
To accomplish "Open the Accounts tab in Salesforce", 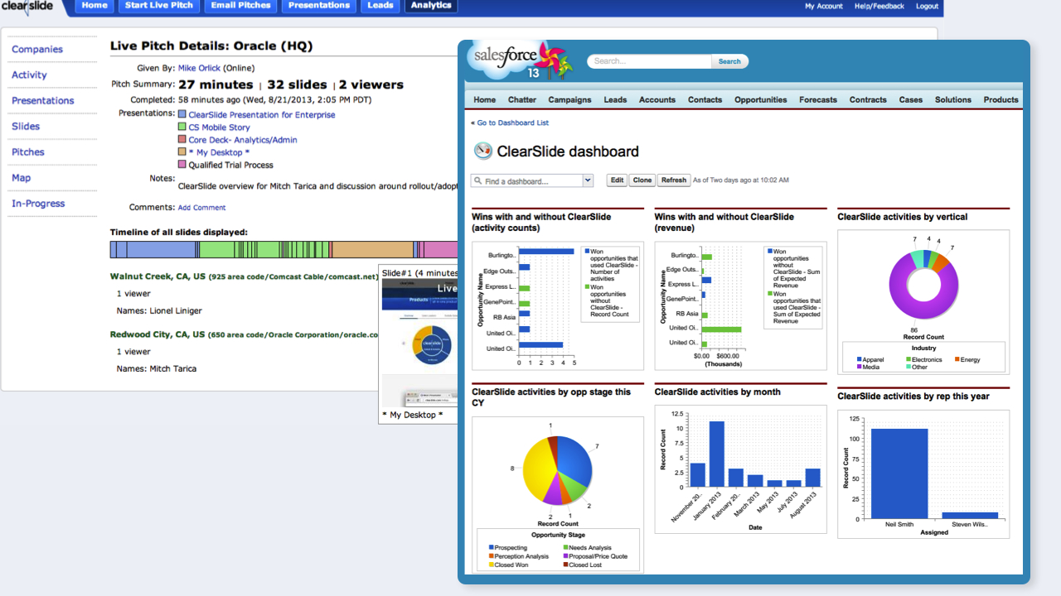I will coord(657,99).
